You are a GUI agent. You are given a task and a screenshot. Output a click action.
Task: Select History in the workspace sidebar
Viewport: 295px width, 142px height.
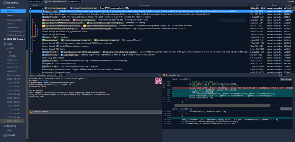[13, 11]
